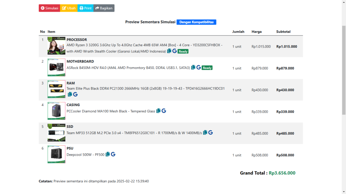Click the red Simulasi back button
The height and width of the screenshot is (194, 346).
point(49,8)
